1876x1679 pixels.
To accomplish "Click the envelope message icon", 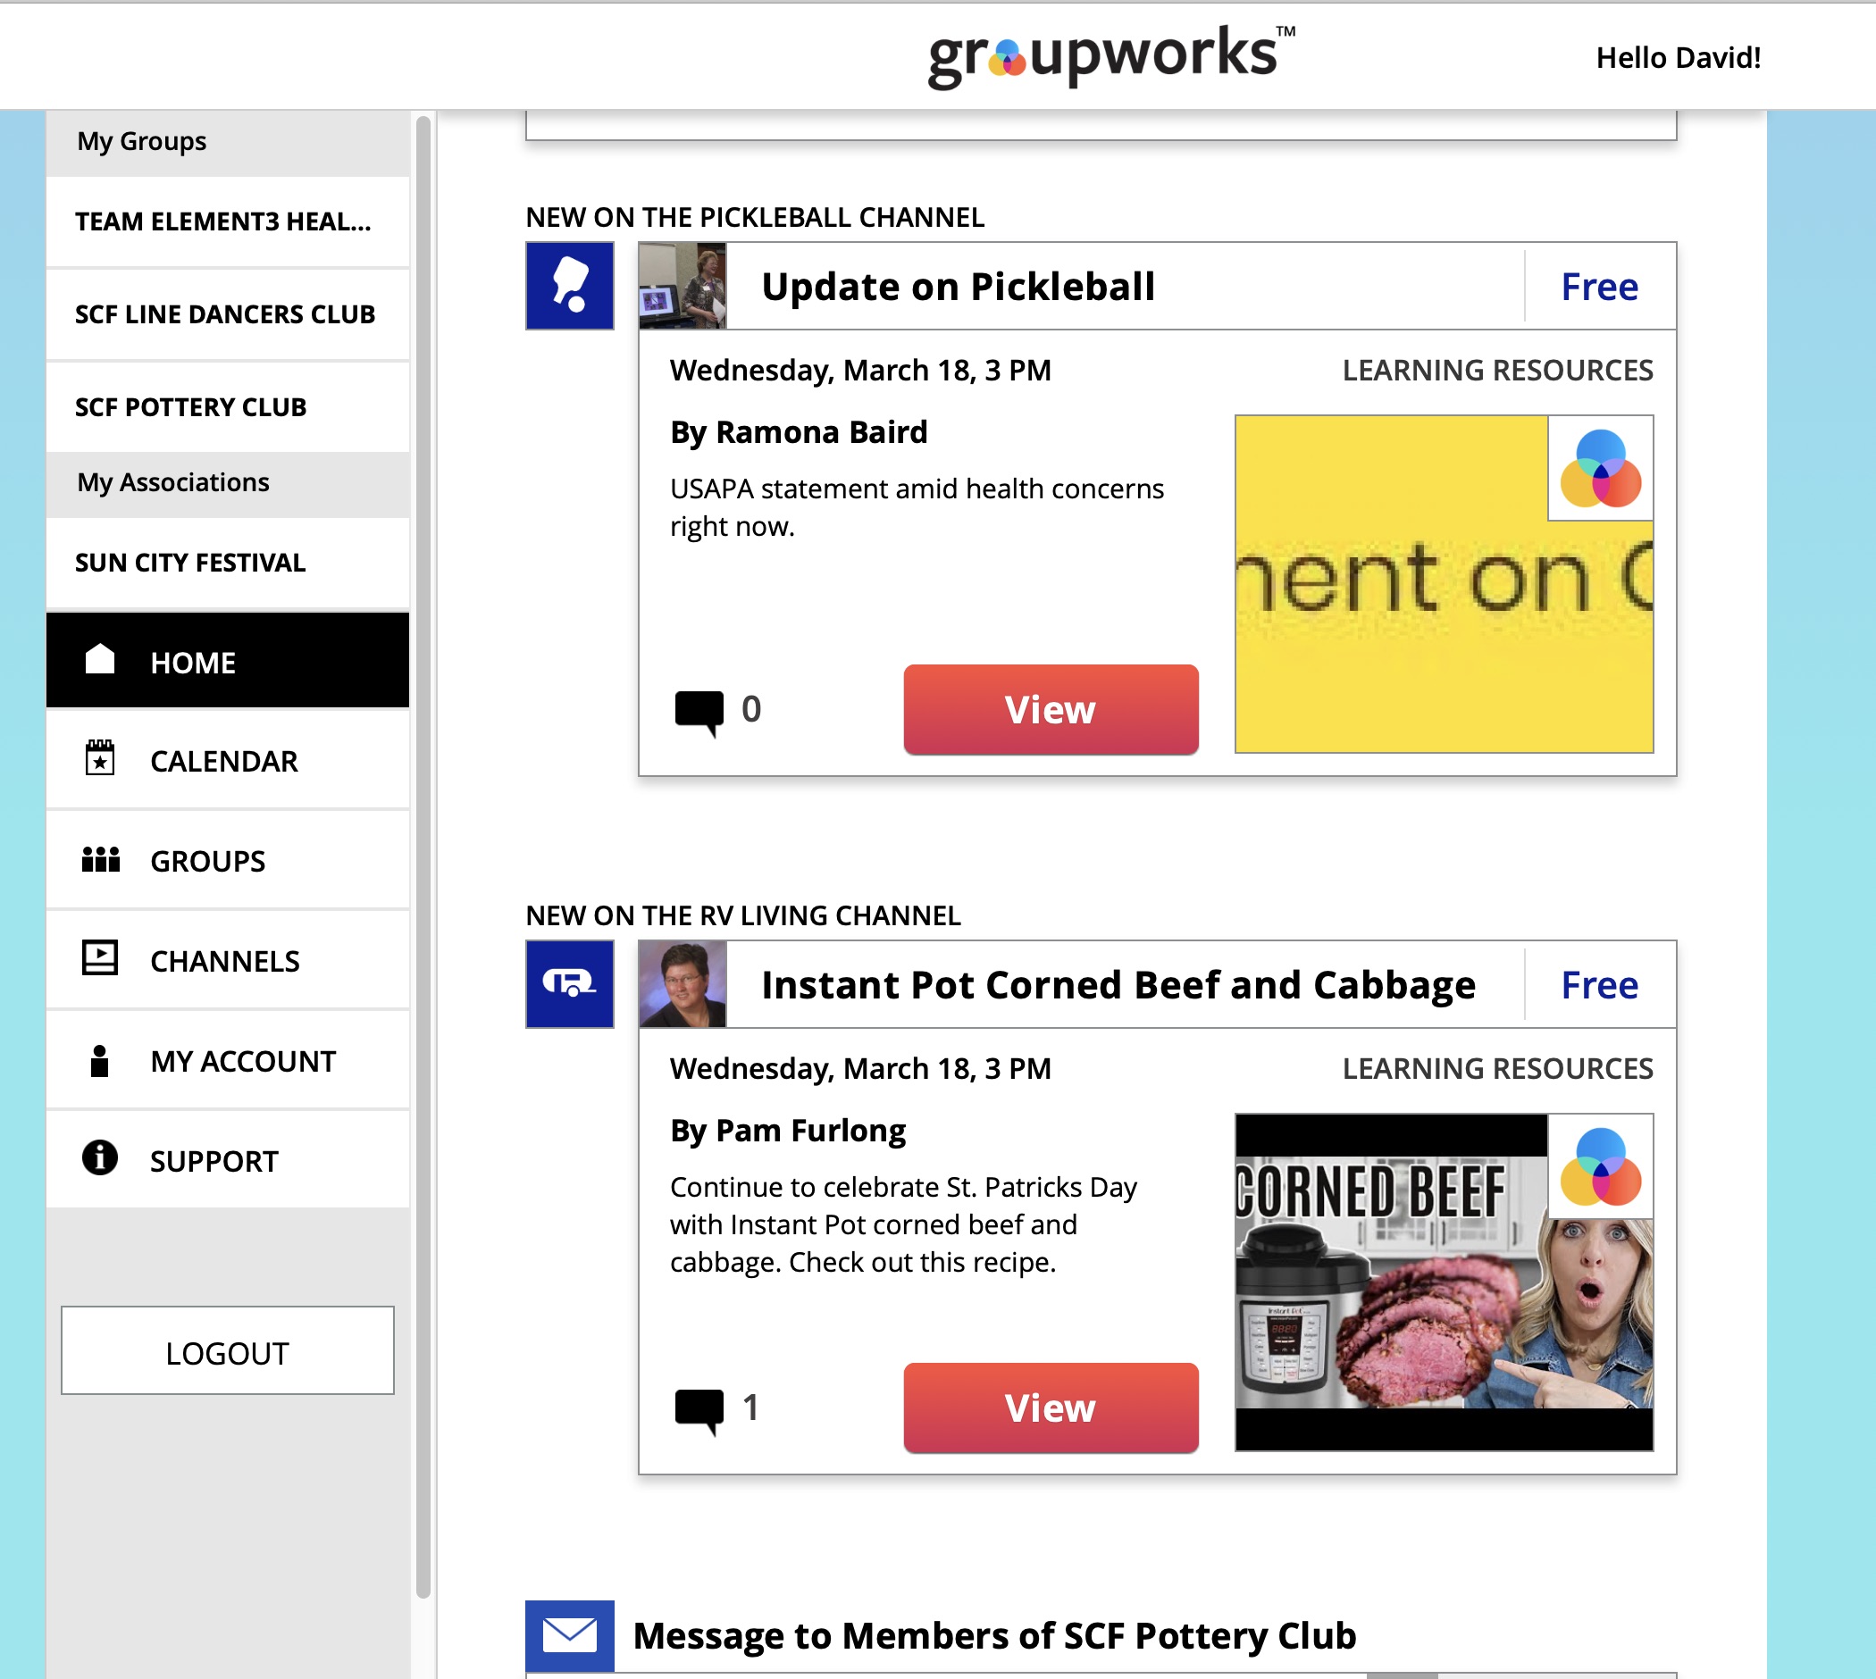I will click(x=569, y=1634).
